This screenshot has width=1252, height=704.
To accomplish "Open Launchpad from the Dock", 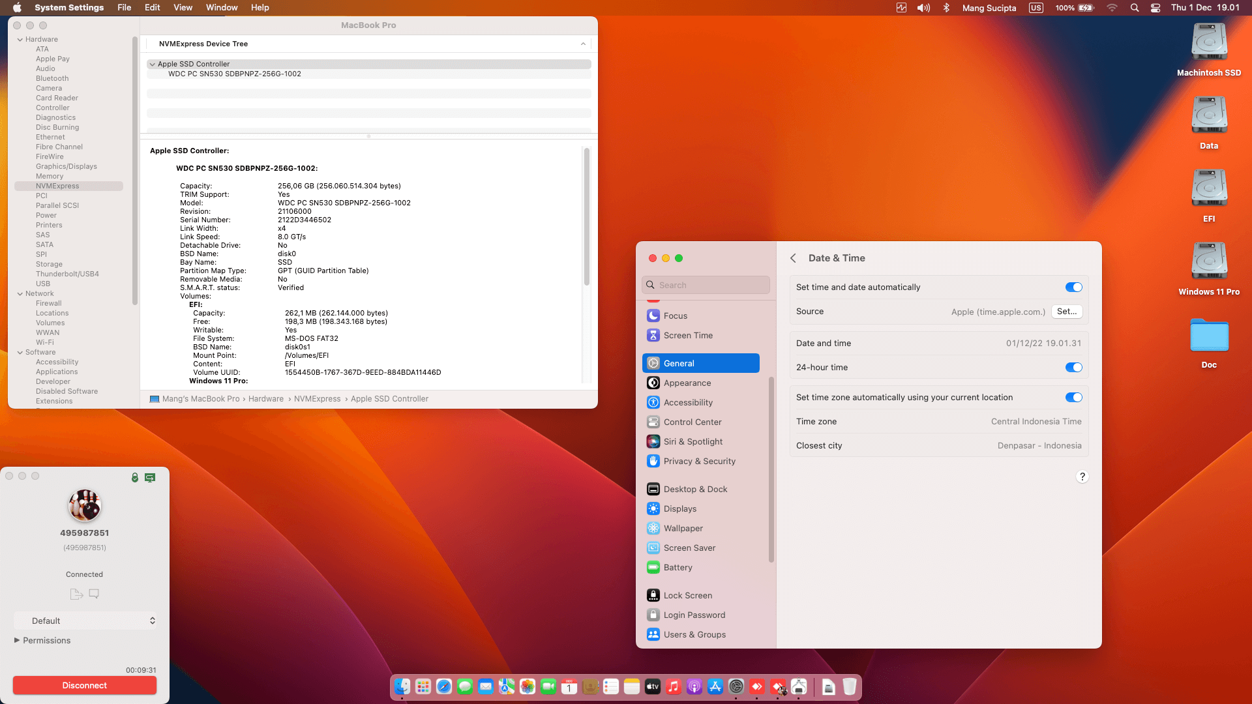I will 423,686.
